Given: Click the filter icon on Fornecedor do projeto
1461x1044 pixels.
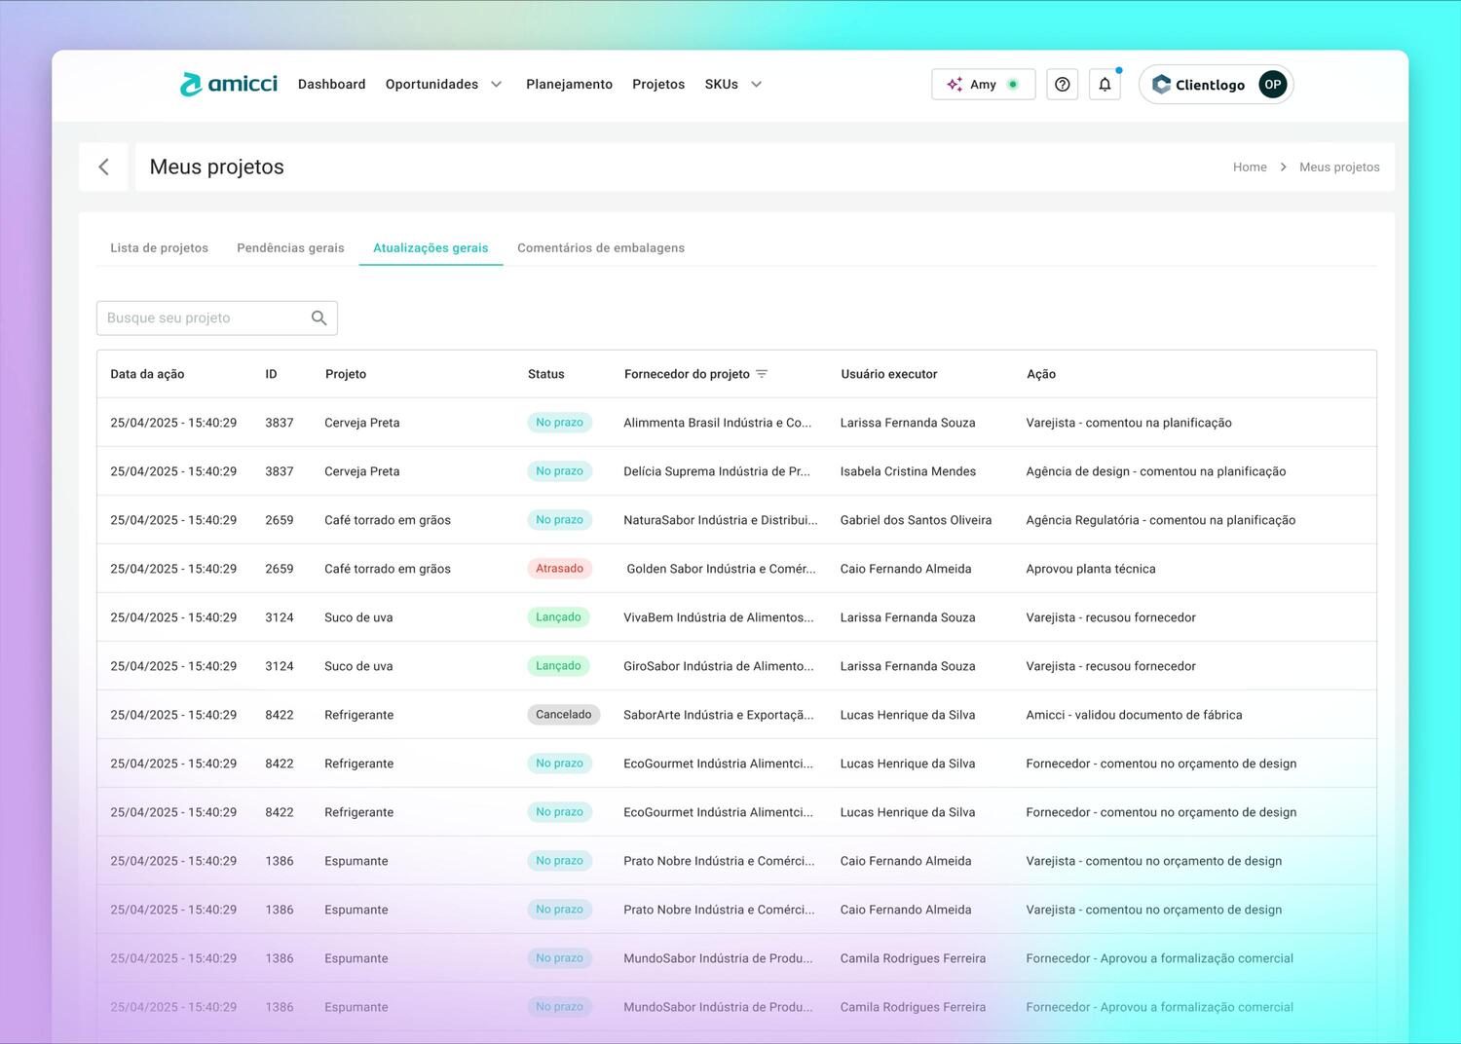Looking at the screenshot, I should coord(762,374).
